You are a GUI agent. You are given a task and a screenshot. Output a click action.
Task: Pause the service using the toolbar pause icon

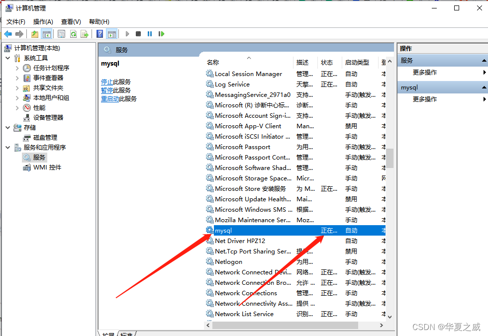[150, 34]
